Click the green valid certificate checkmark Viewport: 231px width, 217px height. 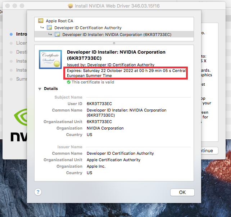(69, 82)
